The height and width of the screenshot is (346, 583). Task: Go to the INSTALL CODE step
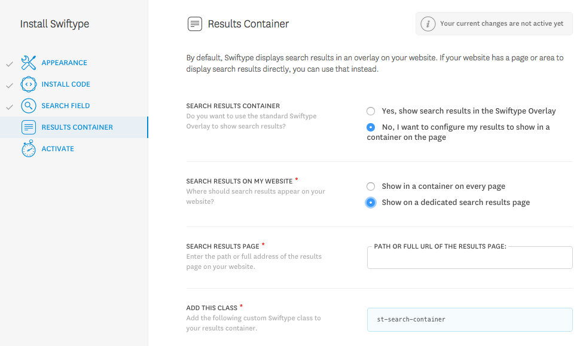coord(66,84)
